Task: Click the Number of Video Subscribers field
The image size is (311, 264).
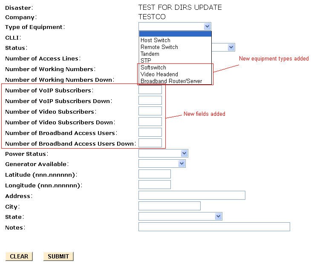Action: click(x=150, y=111)
